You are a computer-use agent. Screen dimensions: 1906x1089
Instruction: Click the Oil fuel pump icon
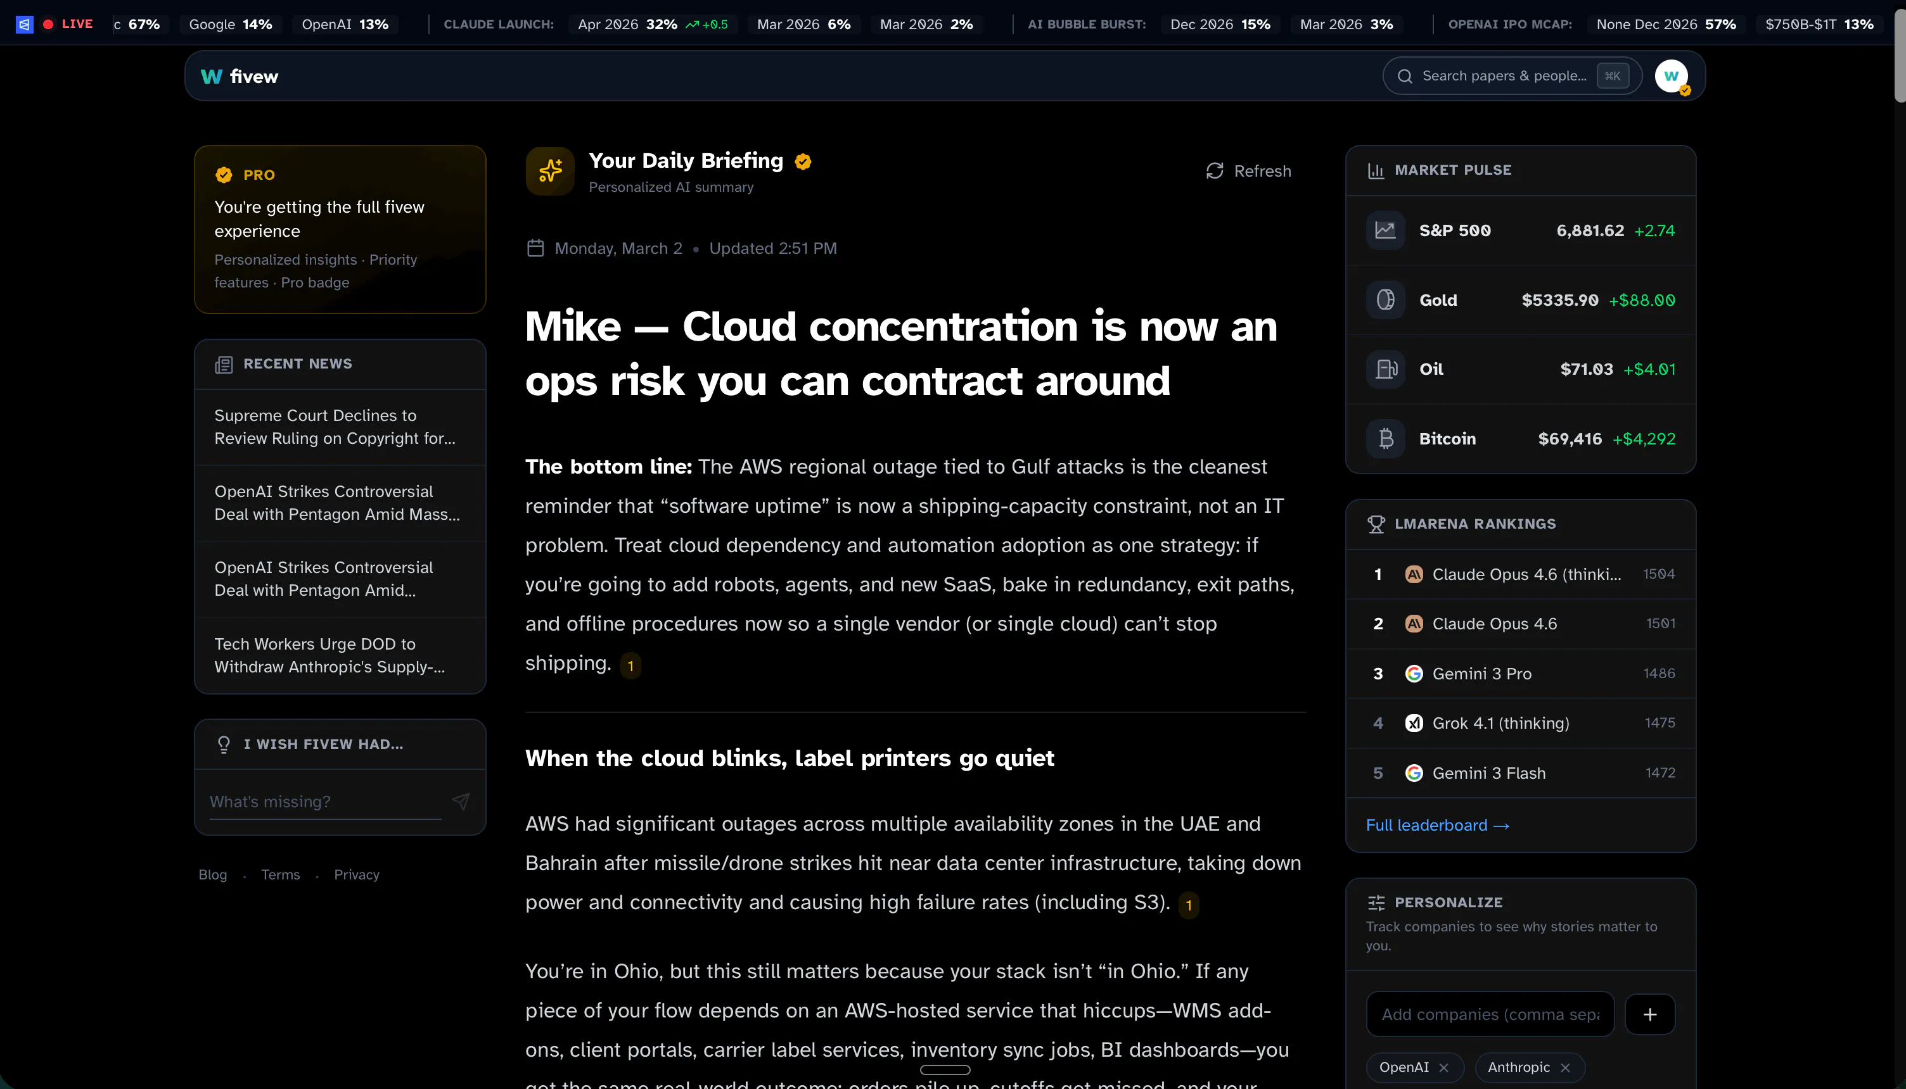(x=1385, y=368)
